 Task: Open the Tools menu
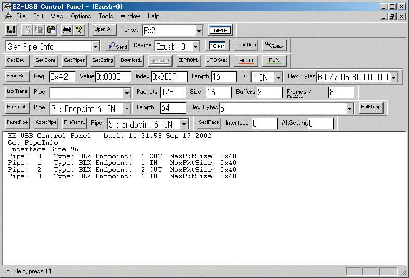click(x=105, y=16)
